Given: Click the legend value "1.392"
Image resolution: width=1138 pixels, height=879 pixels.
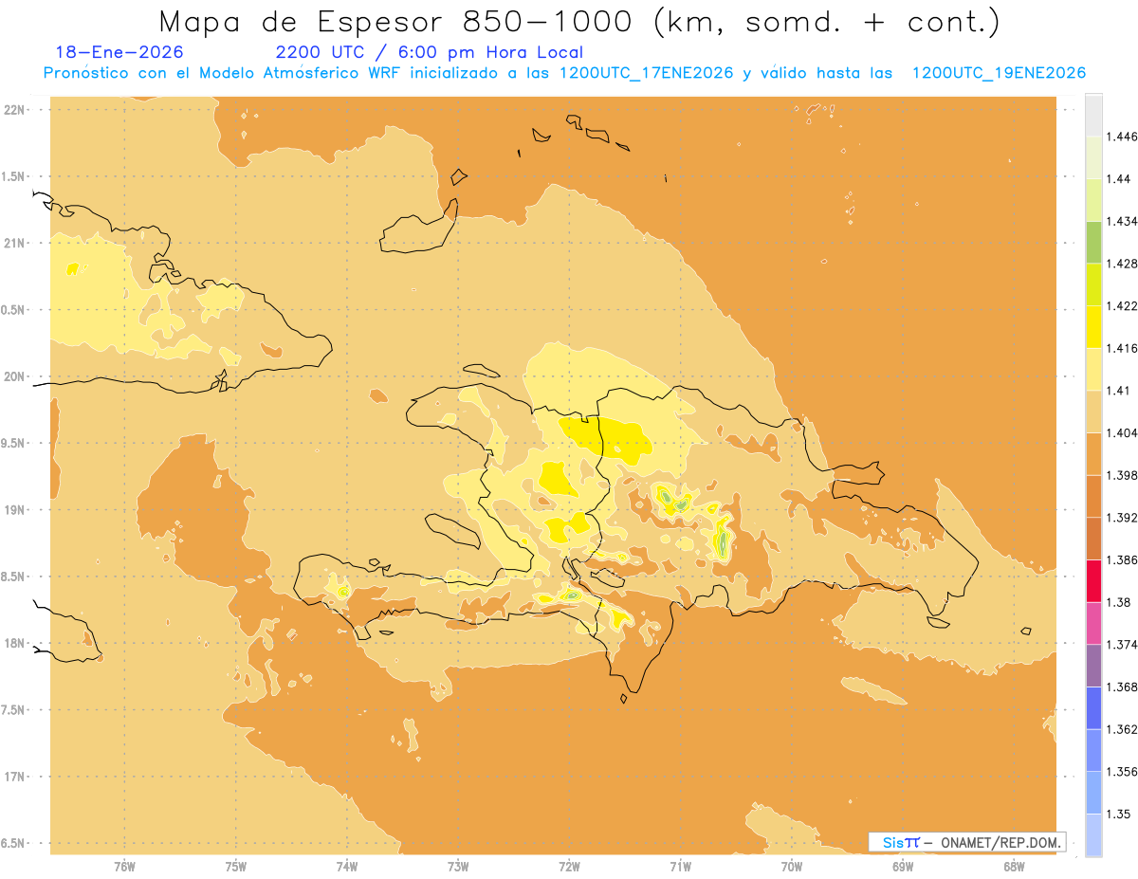Looking at the screenshot, I should click(x=1123, y=518).
